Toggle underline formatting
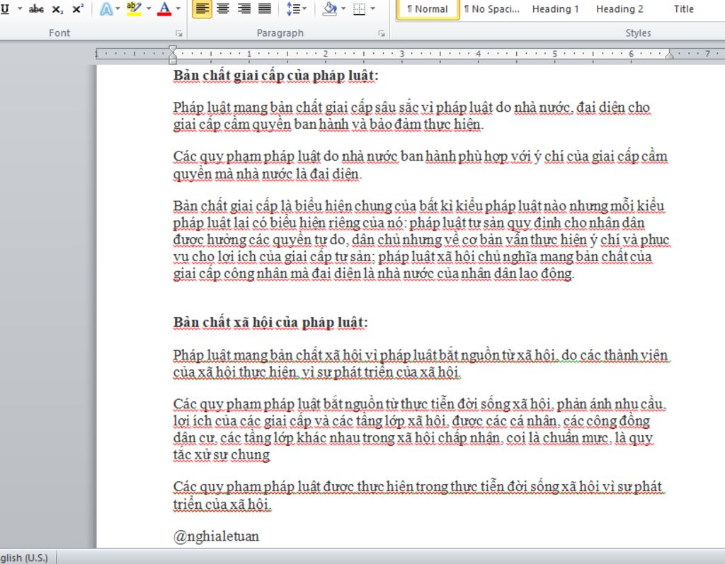 coord(6,9)
